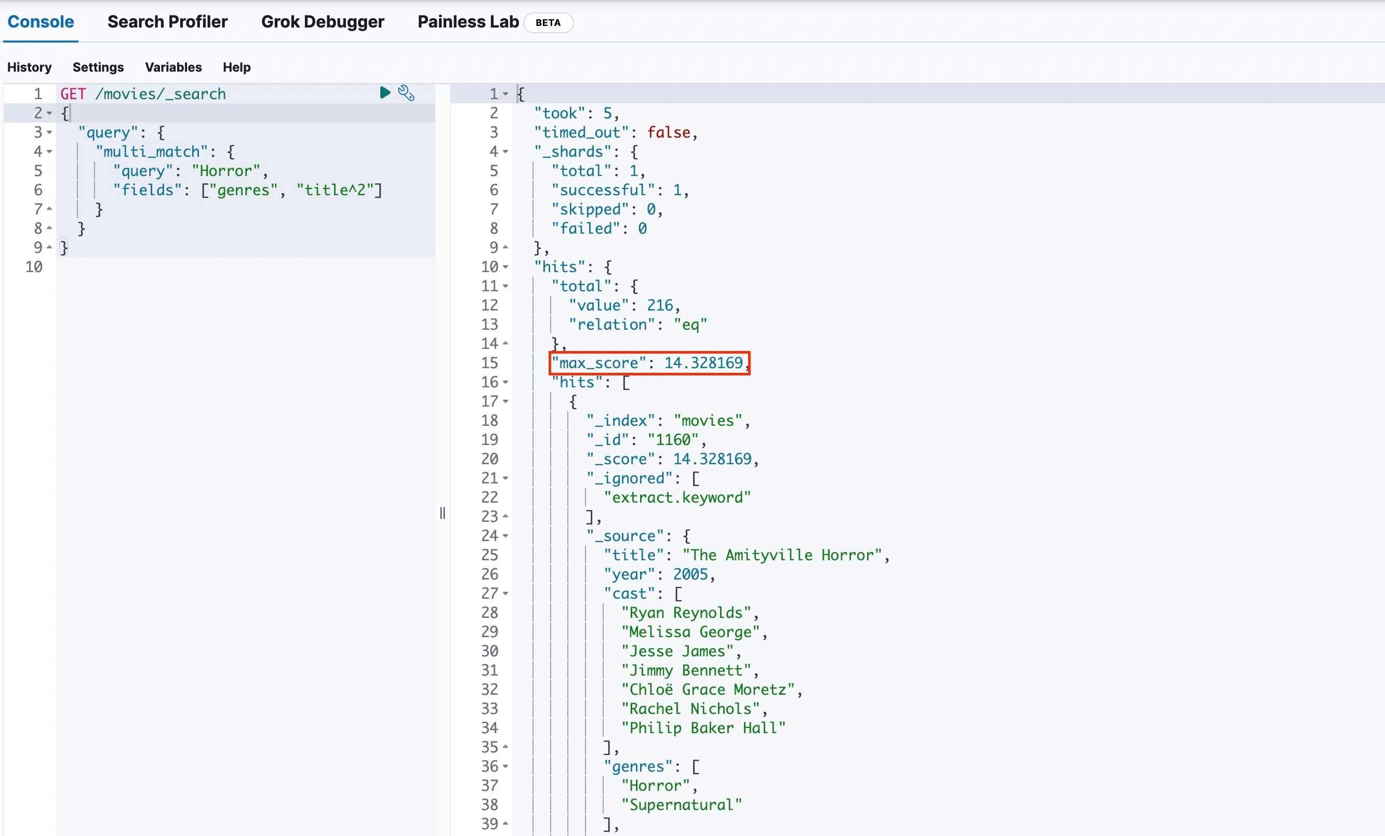Open the Variables panel
Image resolution: width=1385 pixels, height=836 pixels.
tap(173, 68)
